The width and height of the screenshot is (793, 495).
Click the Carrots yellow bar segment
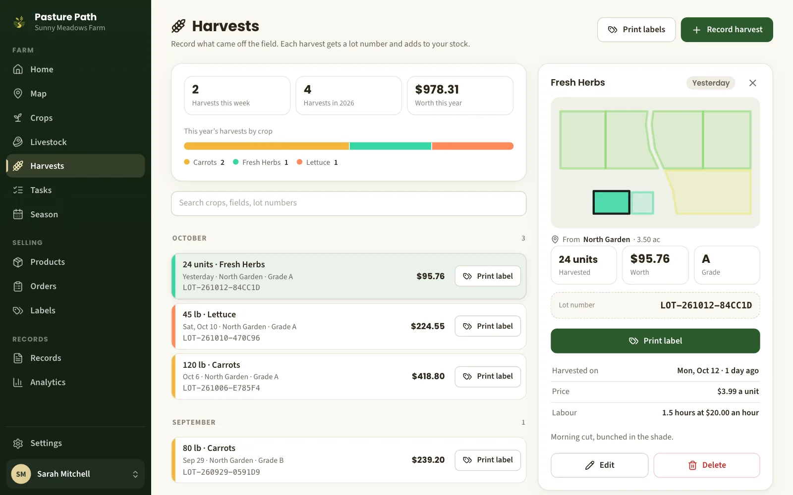tap(266, 146)
